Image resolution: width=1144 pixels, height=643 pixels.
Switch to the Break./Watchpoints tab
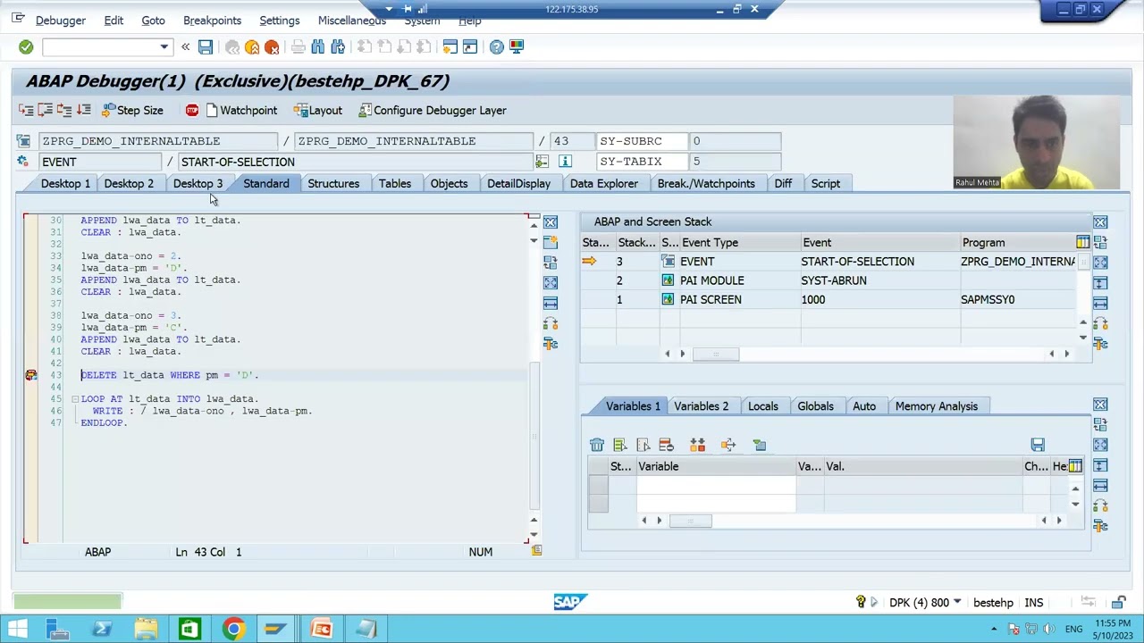706,183
